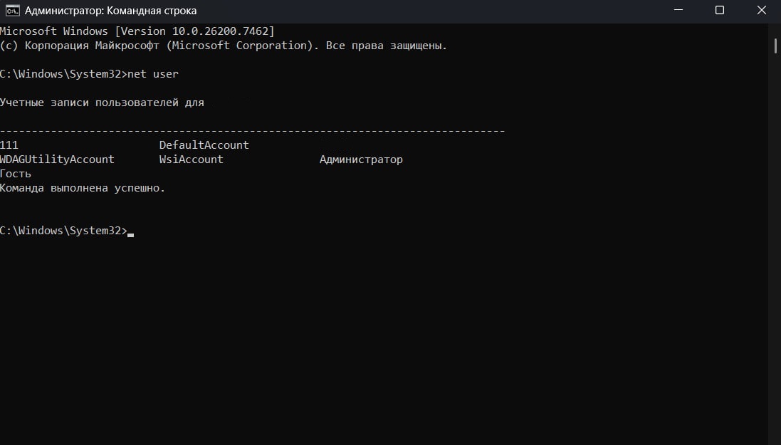The image size is (781, 445).
Task: Maximize the Command Prompt window
Action: click(719, 11)
